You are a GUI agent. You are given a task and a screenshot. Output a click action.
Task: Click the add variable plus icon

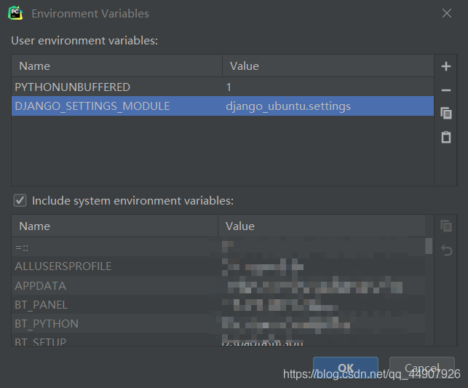(446, 67)
